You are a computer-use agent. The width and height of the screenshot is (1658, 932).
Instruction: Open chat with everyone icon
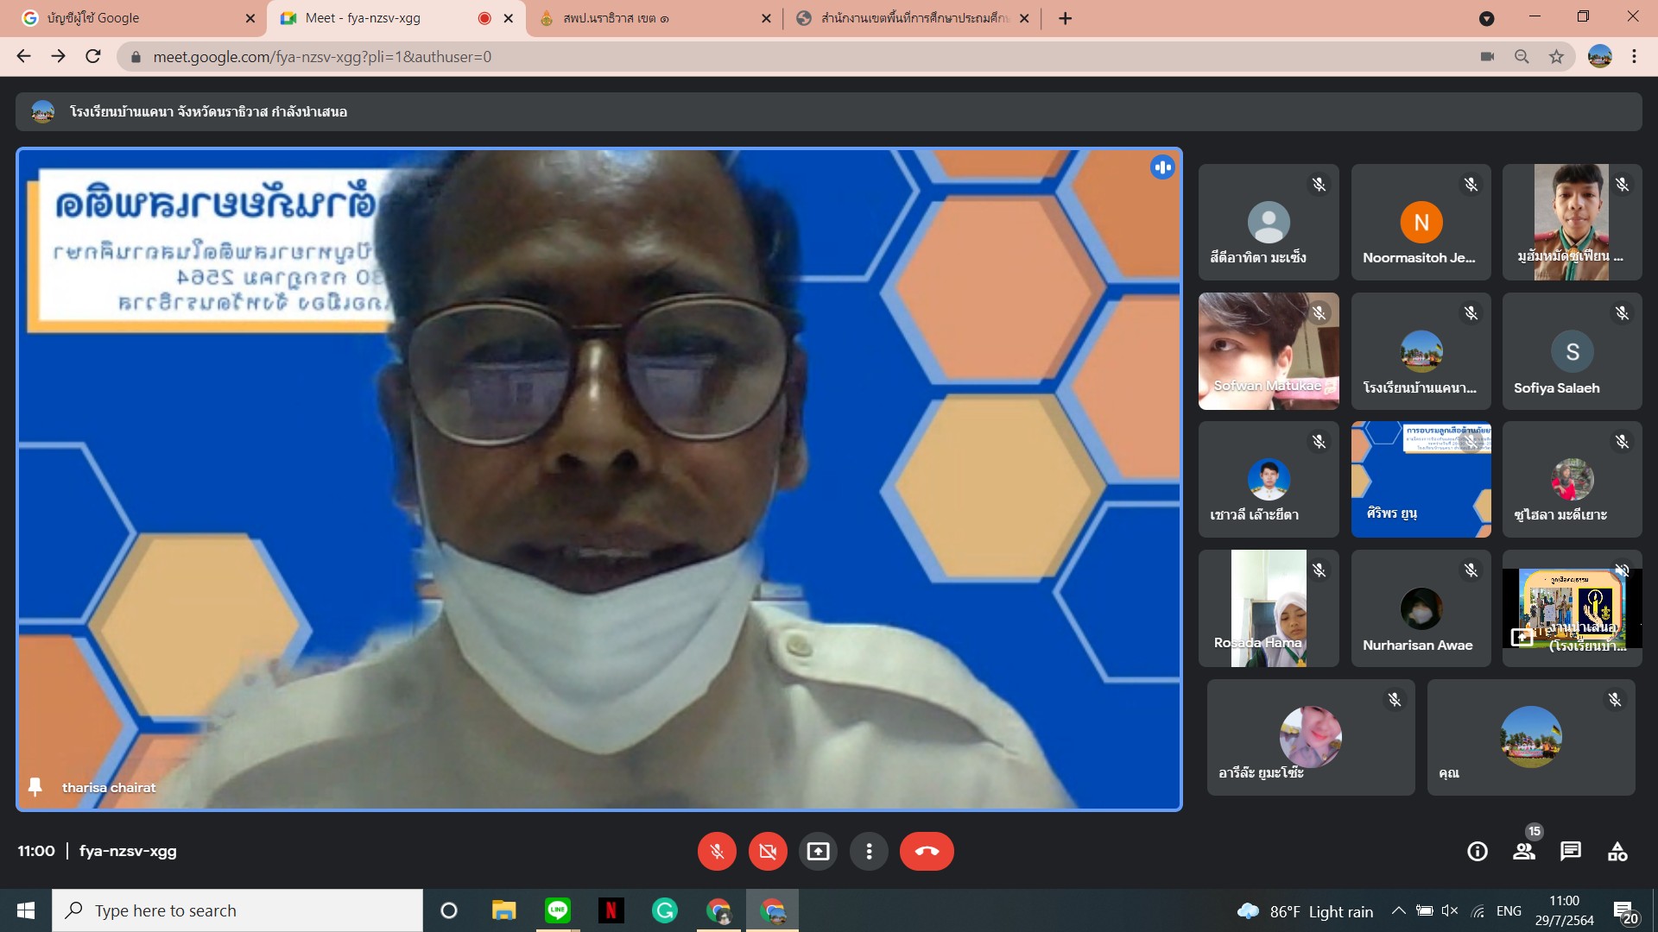tap(1571, 852)
